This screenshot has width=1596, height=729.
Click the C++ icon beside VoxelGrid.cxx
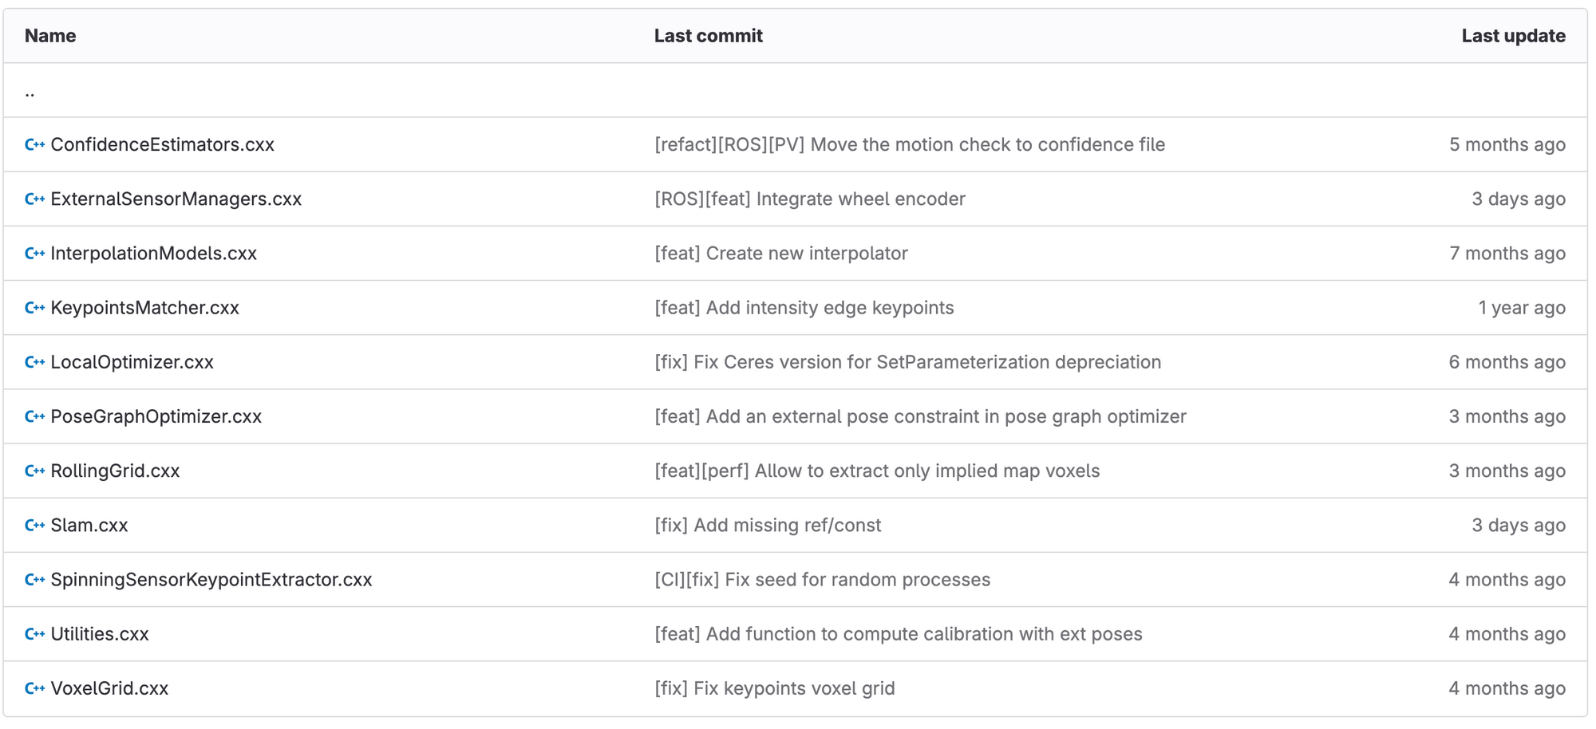[x=34, y=688]
